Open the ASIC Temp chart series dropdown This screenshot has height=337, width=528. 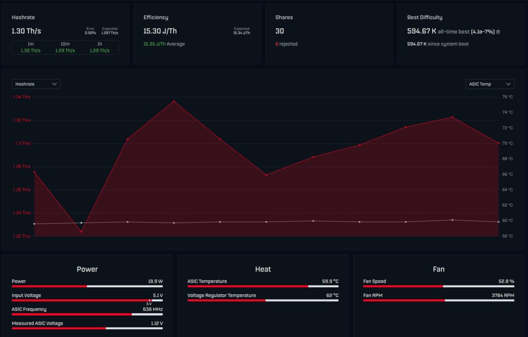pyautogui.click(x=490, y=84)
